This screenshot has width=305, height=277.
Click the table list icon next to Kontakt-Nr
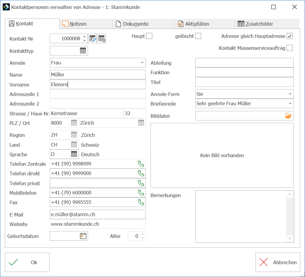tap(102, 38)
